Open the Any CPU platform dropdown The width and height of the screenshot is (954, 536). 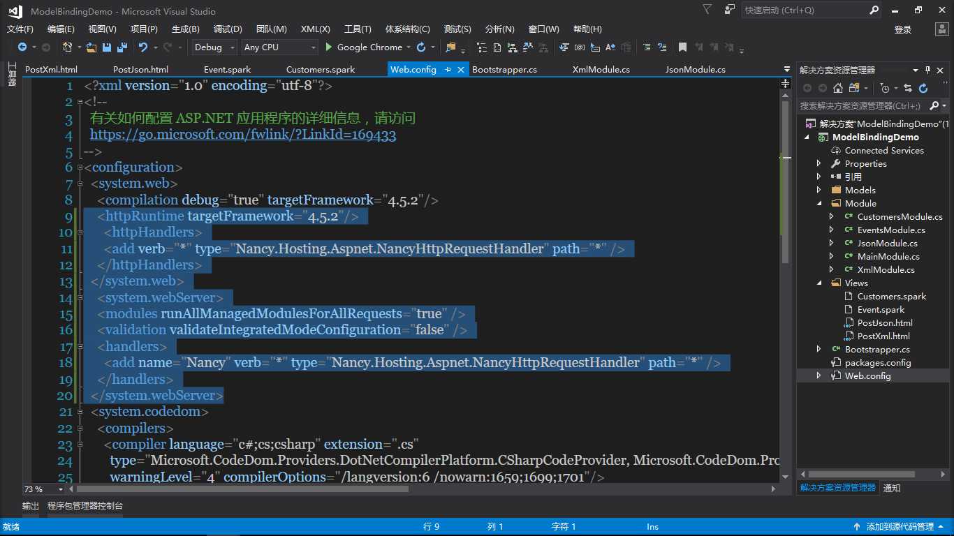pyautogui.click(x=313, y=47)
